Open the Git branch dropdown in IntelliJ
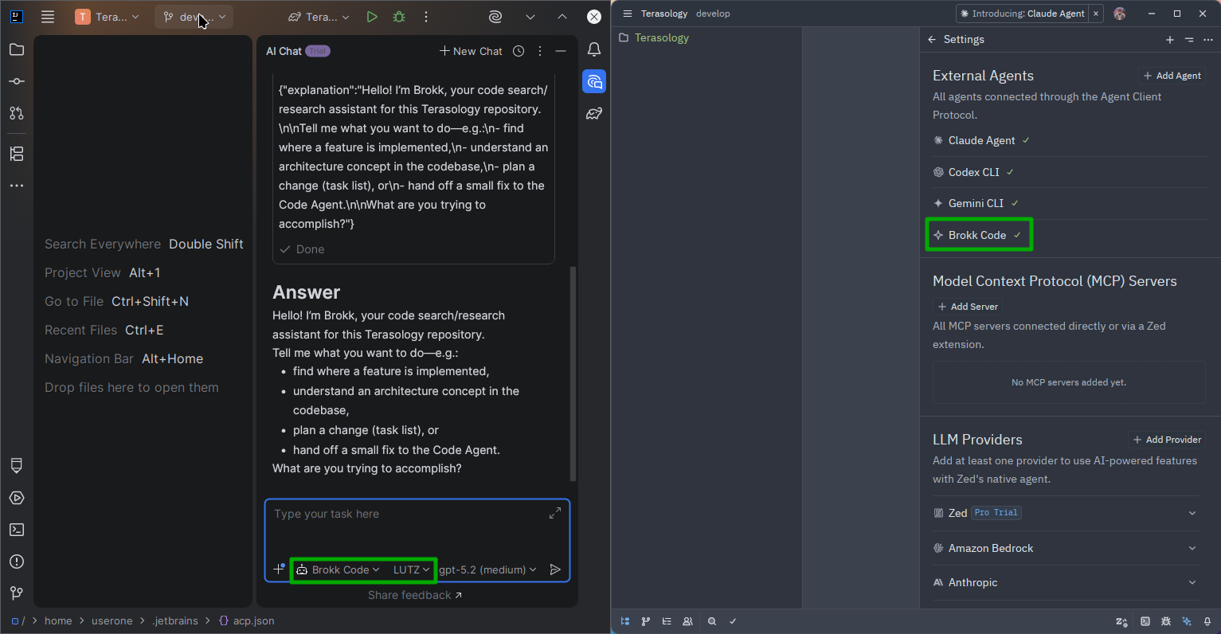The height and width of the screenshot is (634, 1221). 194,17
